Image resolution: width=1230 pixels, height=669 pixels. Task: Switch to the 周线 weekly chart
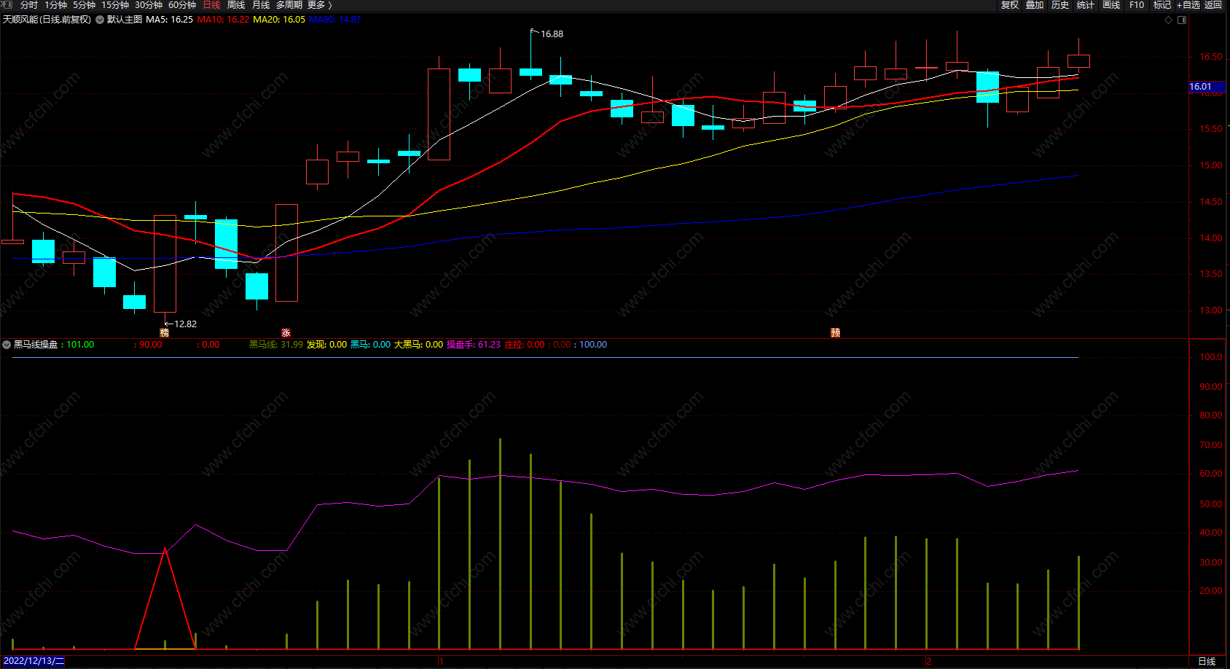coord(236,5)
